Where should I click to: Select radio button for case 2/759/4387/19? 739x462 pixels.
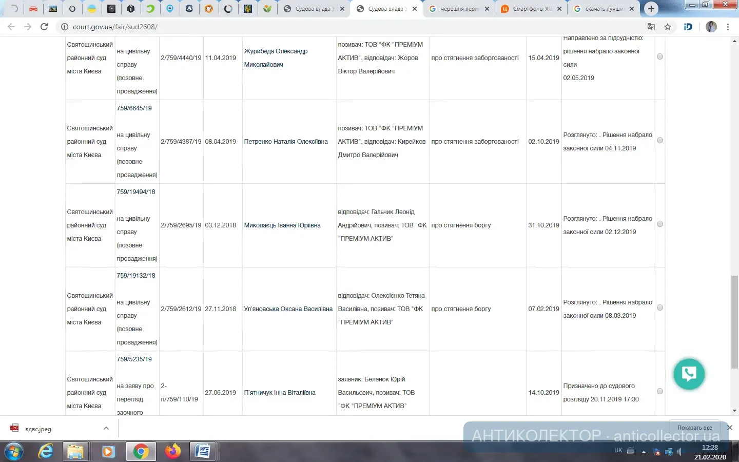click(x=660, y=140)
